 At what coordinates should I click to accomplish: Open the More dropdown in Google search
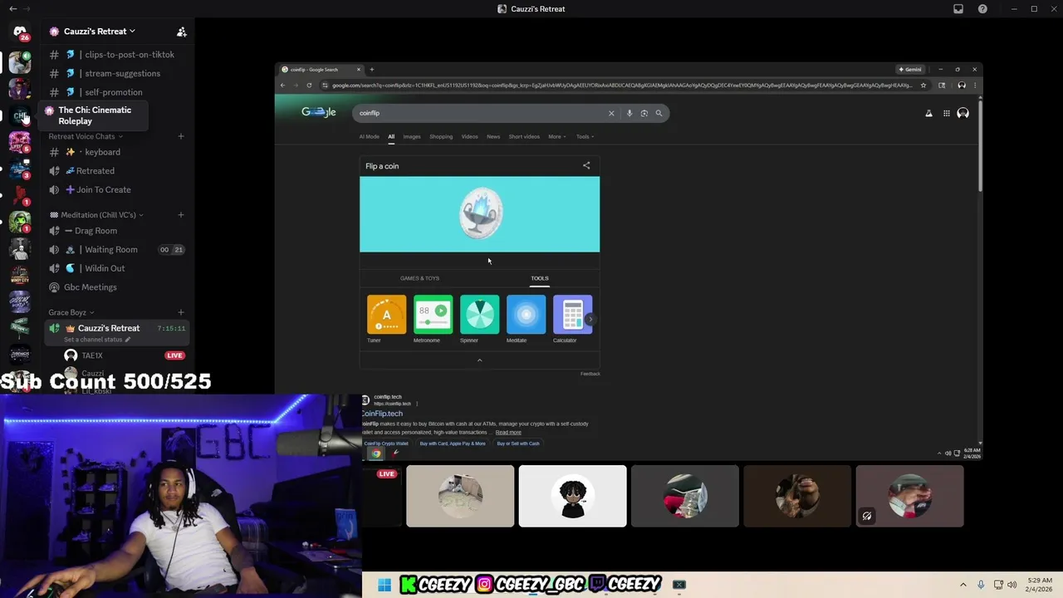(556, 136)
